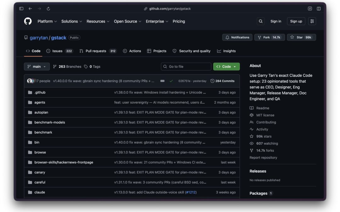340x212 pixels.
Task: Click the Sign in link
Action: click(275, 21)
